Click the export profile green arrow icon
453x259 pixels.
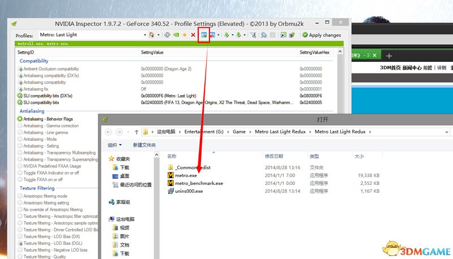coord(227,35)
